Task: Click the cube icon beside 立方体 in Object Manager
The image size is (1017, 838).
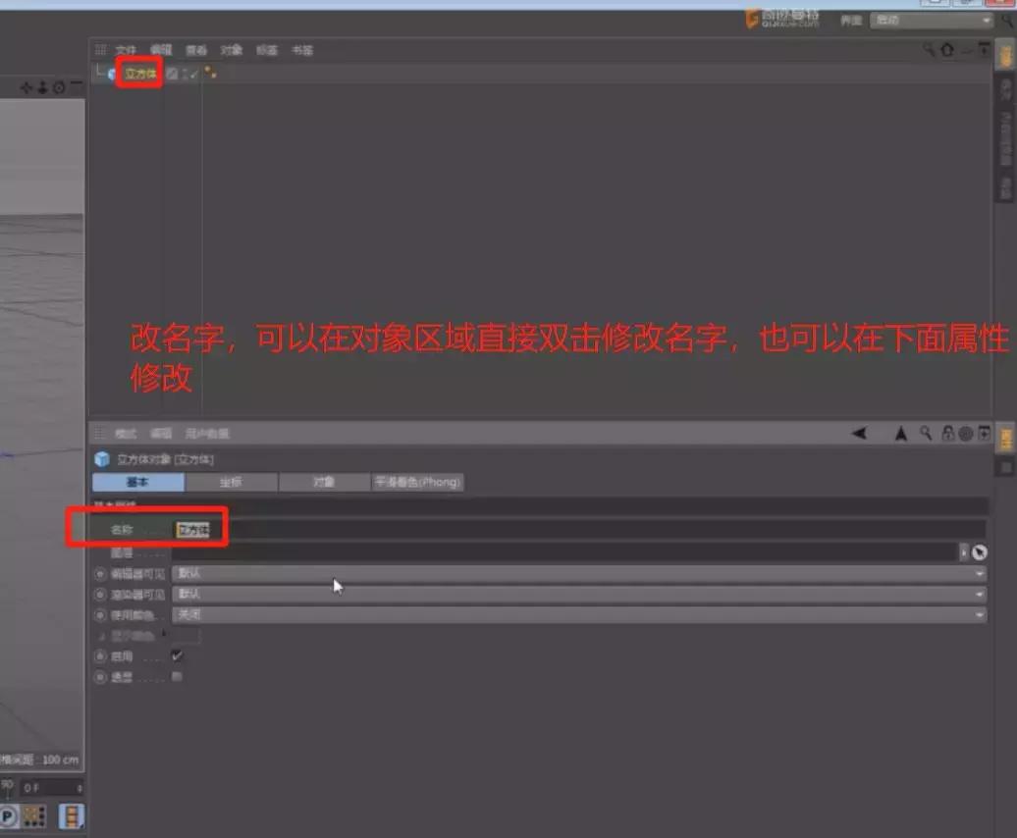Action: coord(110,72)
